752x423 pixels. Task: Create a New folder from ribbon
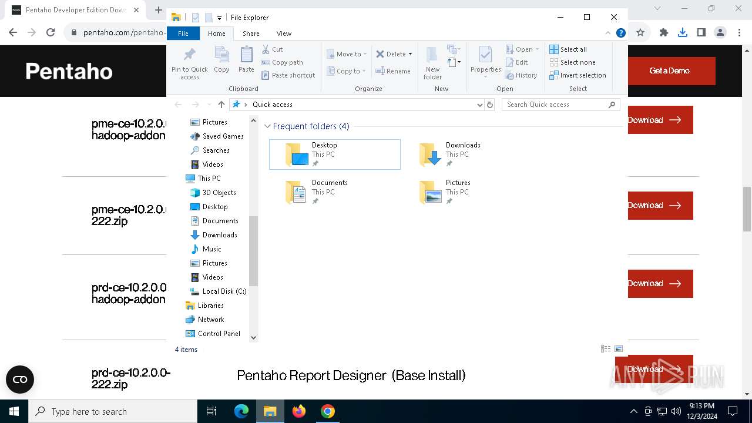(432, 63)
